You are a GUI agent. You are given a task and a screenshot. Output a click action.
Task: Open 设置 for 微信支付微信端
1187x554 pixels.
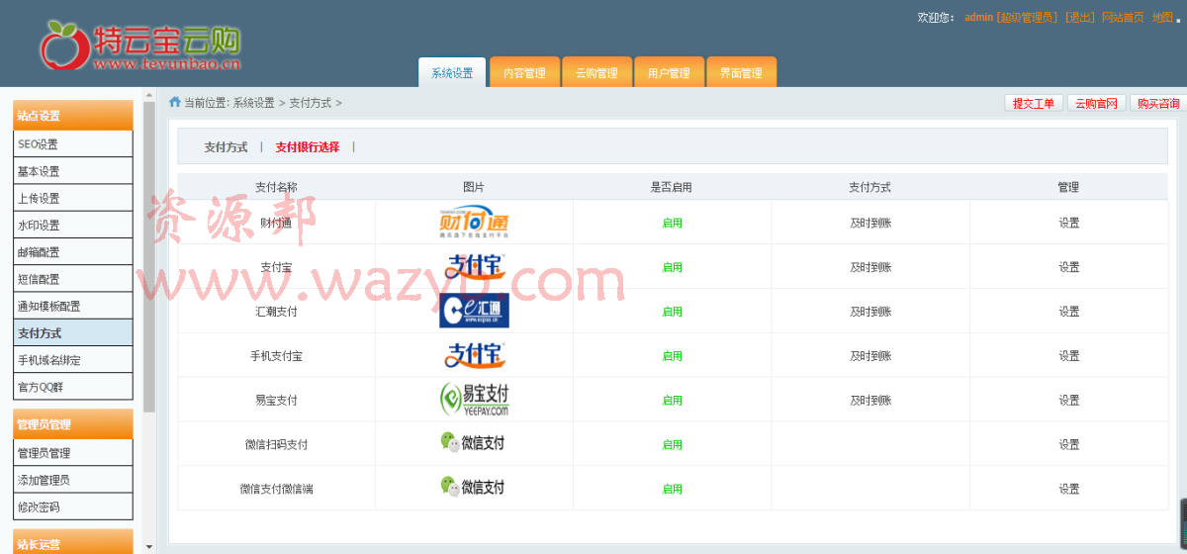tap(1068, 489)
